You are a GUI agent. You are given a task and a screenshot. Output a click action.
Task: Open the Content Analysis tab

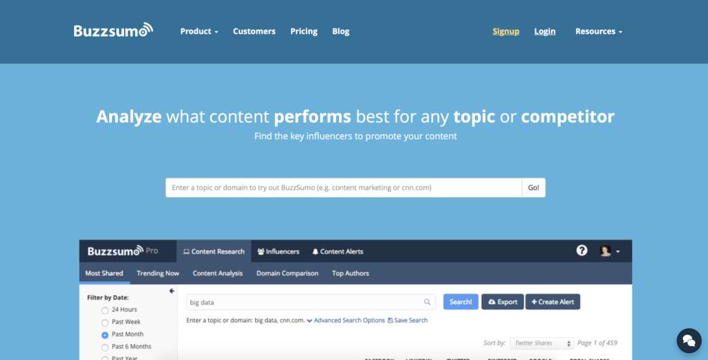pyautogui.click(x=218, y=274)
